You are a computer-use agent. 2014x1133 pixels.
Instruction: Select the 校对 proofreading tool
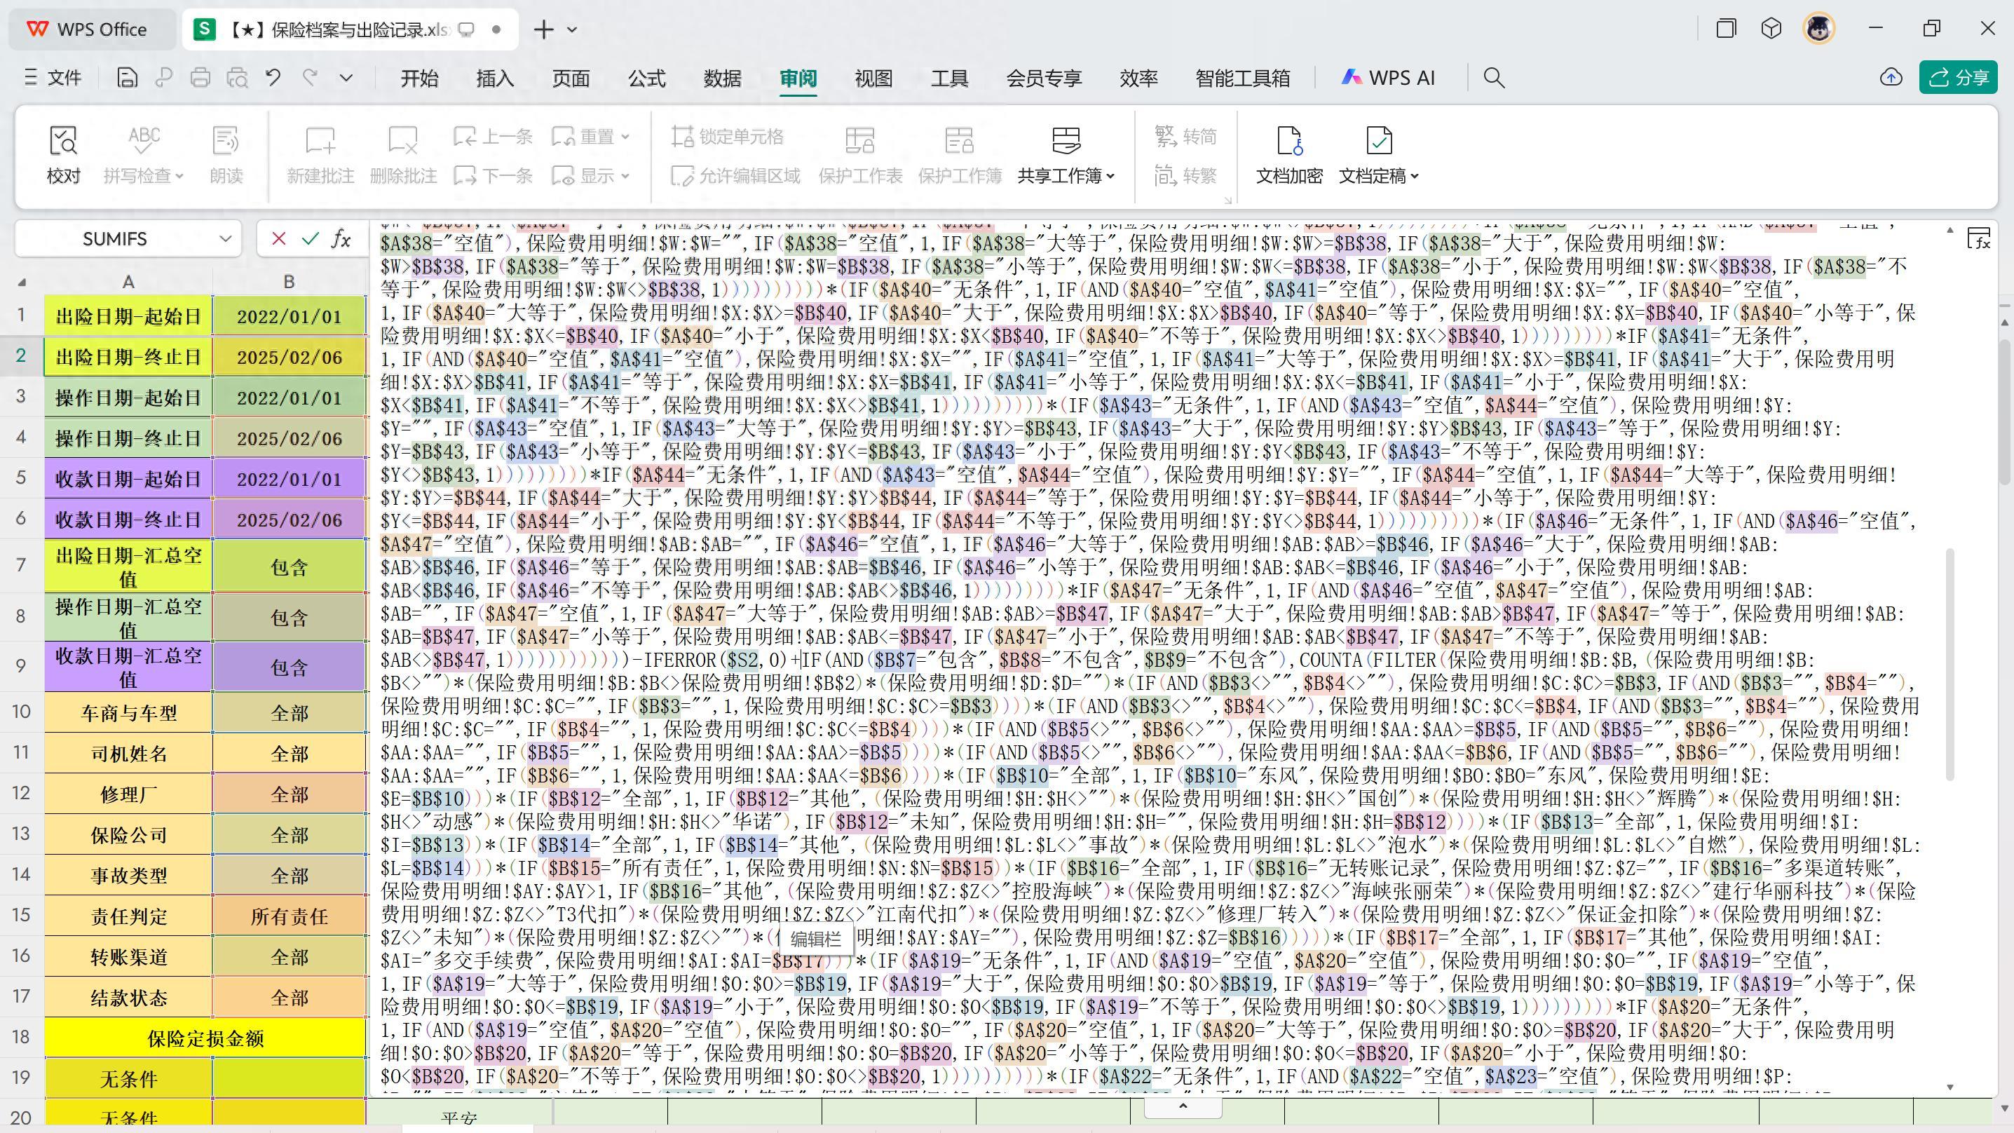coord(63,154)
